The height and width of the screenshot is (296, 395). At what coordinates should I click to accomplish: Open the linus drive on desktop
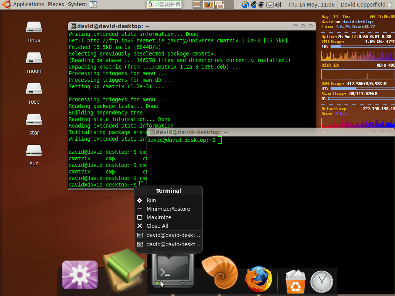tap(34, 32)
